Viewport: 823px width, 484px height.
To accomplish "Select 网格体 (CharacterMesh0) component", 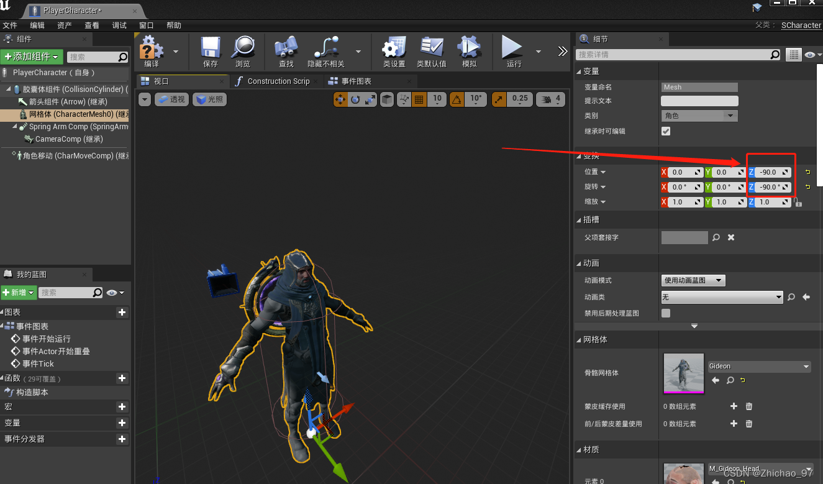I will tap(65, 114).
